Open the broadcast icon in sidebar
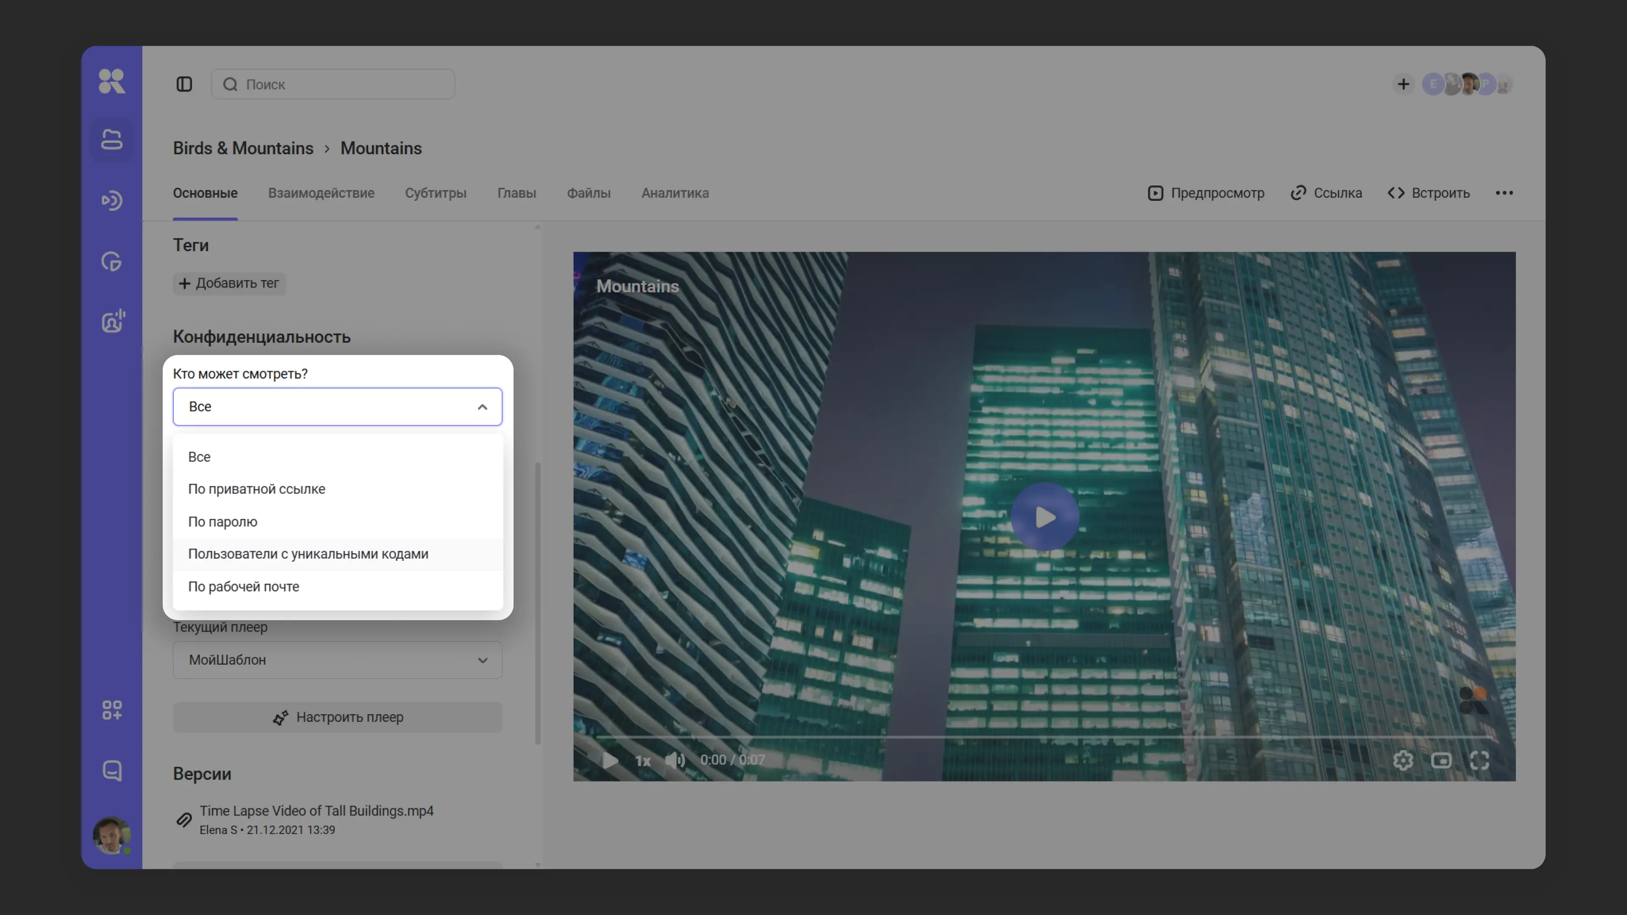Image resolution: width=1627 pixels, height=915 pixels. (x=112, y=201)
